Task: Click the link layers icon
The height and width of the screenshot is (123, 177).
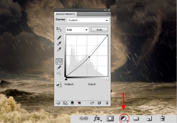Action: [x=83, y=118]
